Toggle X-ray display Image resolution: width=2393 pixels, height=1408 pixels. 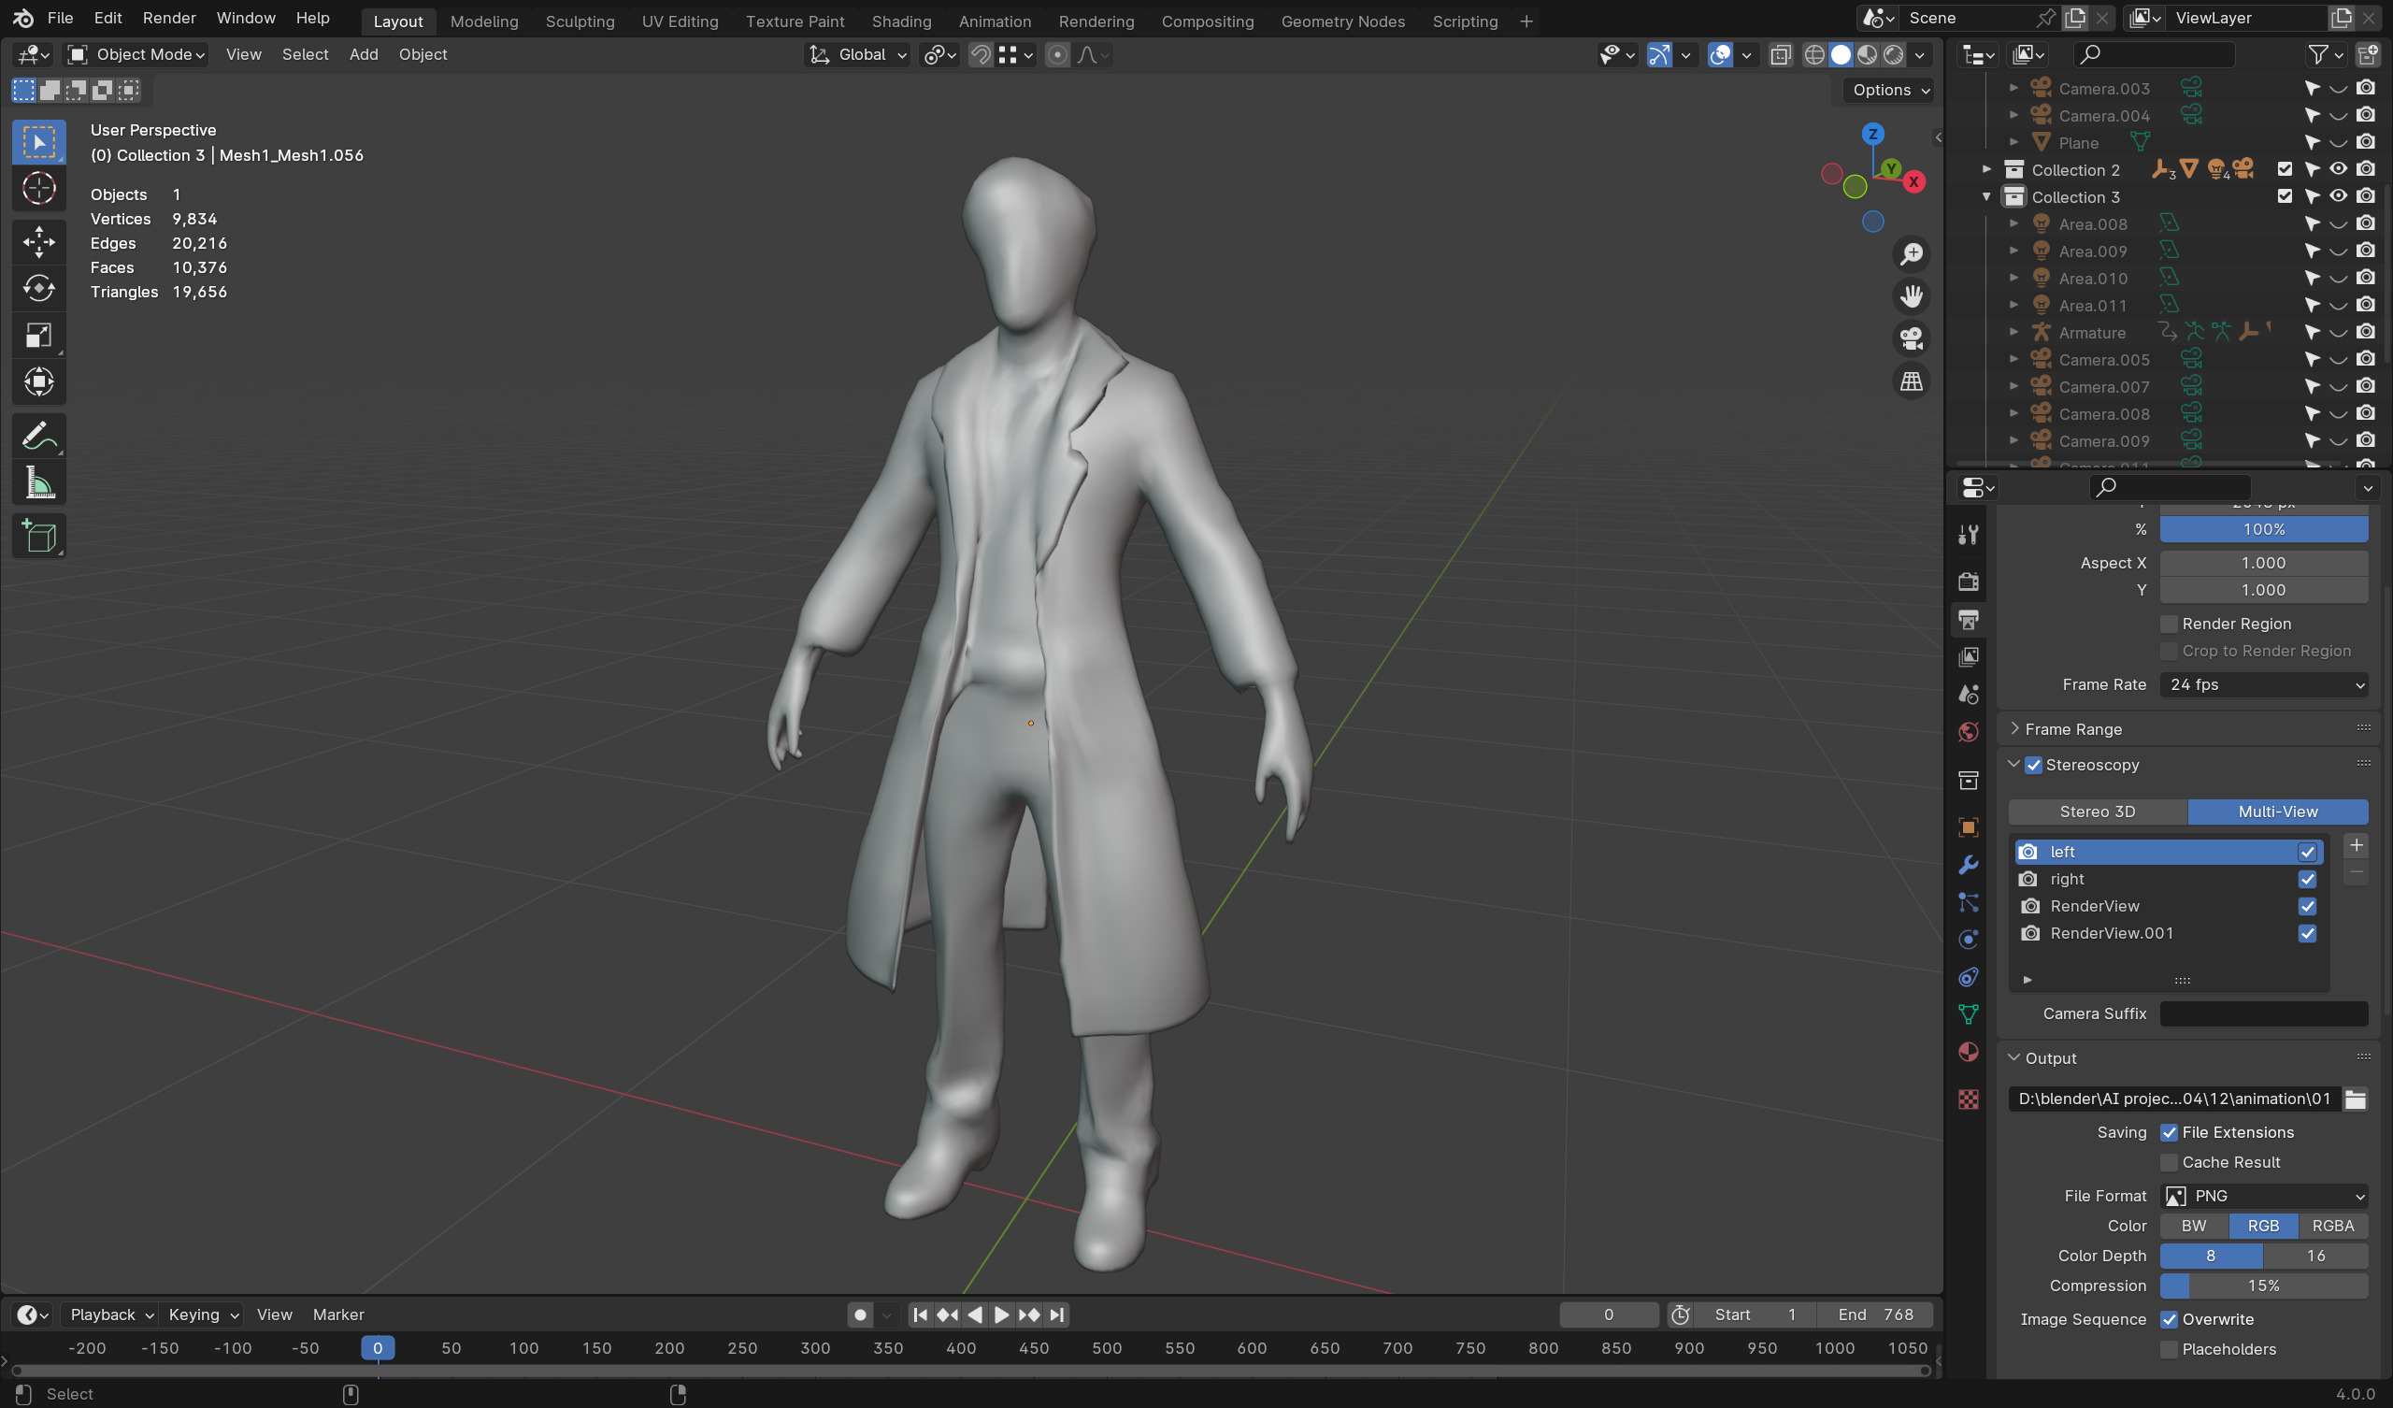1781,55
